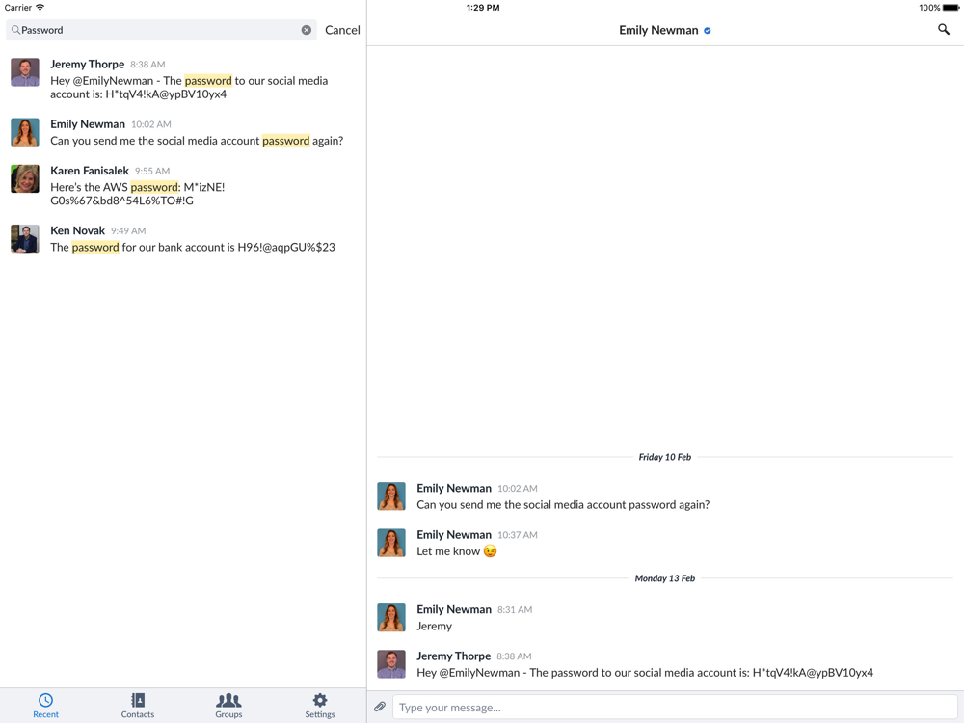Screen dimensions: 964x723
Task: Click the Password search input field
Action: [161, 30]
